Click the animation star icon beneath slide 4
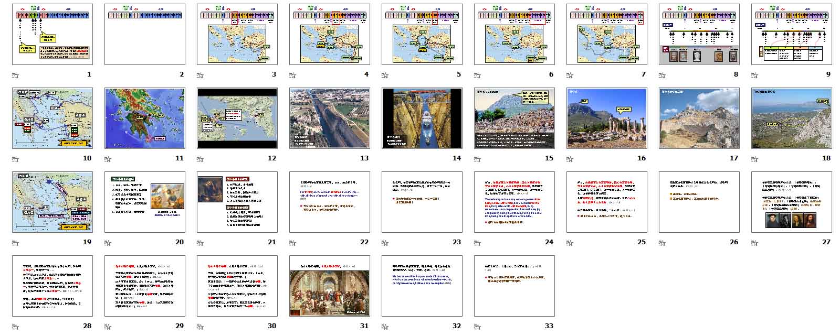840x336 pixels. pyautogui.click(x=292, y=74)
